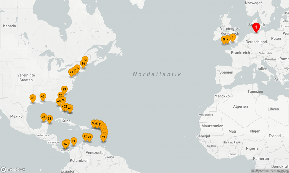Viewport: 289px width, 173px height.
Task: Open the Mapbox logo link
Action: (13, 169)
